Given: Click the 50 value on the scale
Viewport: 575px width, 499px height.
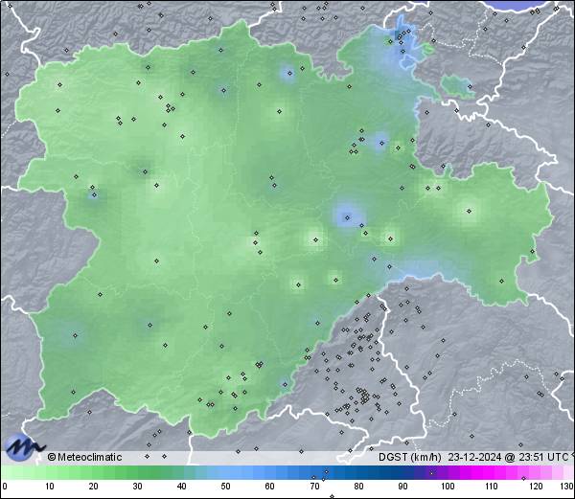Looking at the screenshot, I should pos(225,487).
